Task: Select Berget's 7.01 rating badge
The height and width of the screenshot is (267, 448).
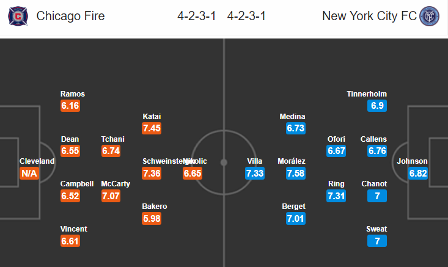Action: click(x=296, y=219)
